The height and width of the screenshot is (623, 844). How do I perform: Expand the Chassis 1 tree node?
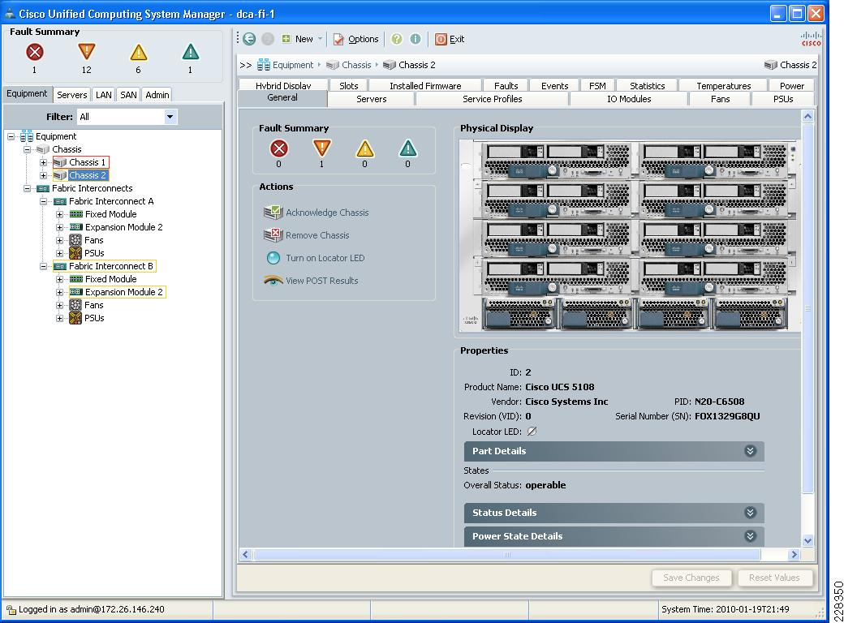(x=44, y=162)
